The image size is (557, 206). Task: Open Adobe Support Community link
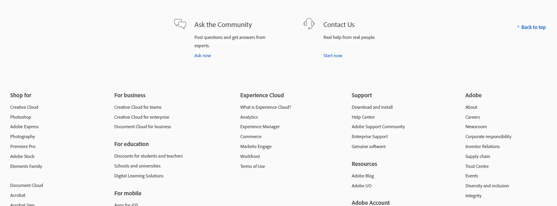point(378,127)
